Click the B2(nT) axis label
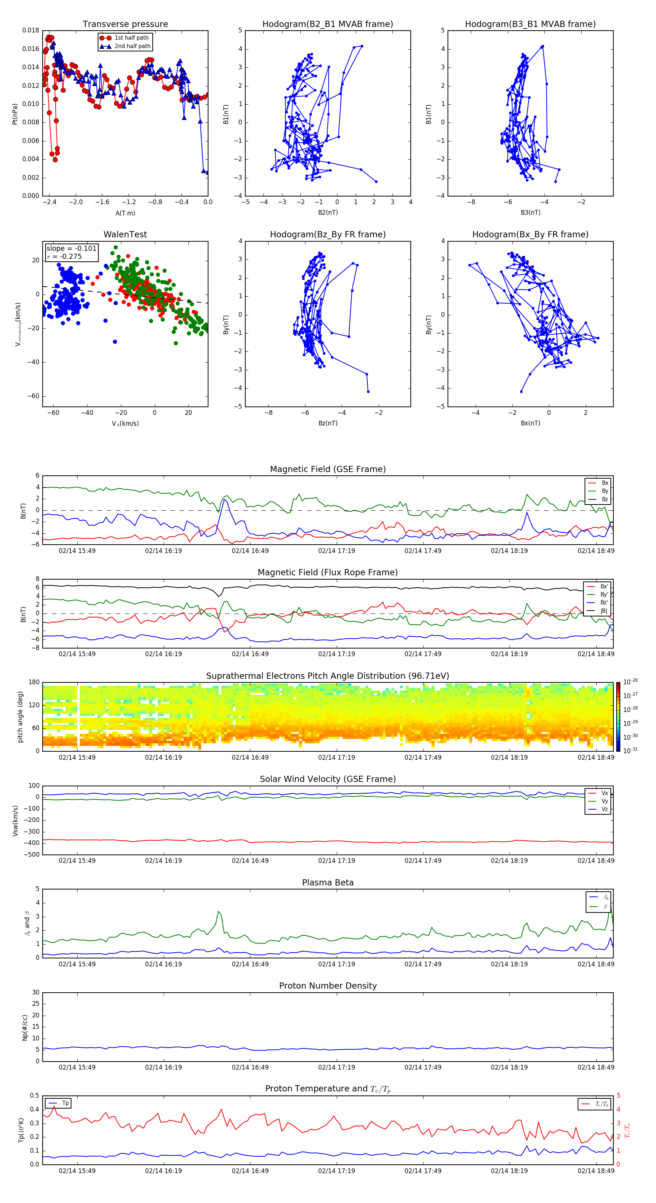This screenshot has width=656, height=1203. point(328,213)
